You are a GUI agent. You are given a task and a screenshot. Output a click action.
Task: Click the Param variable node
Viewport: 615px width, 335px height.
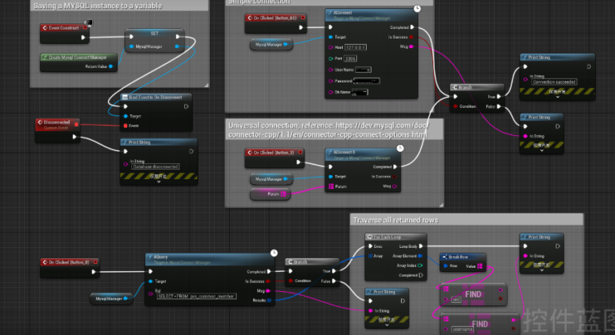click(x=270, y=194)
